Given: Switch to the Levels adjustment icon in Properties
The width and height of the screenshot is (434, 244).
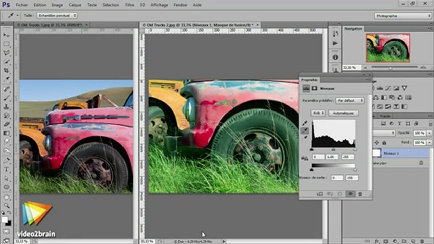Looking at the screenshot, I should pyautogui.click(x=306, y=88).
